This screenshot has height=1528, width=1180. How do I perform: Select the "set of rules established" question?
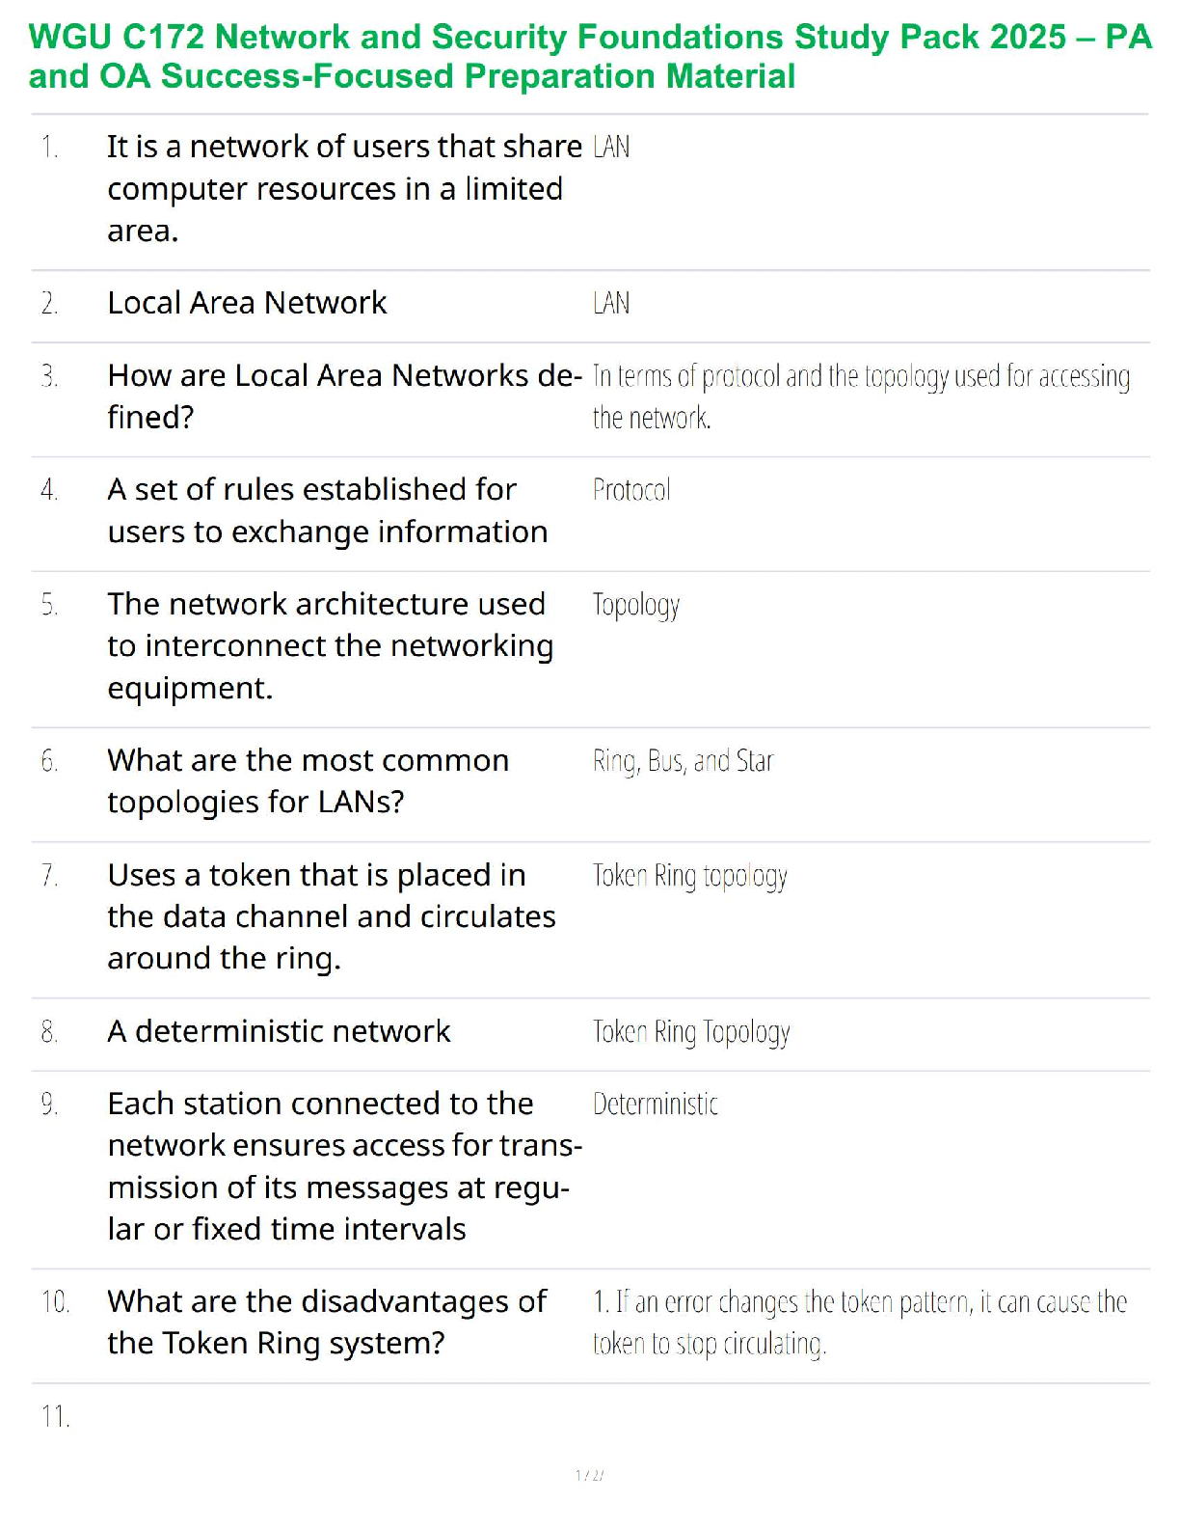tap(327, 510)
